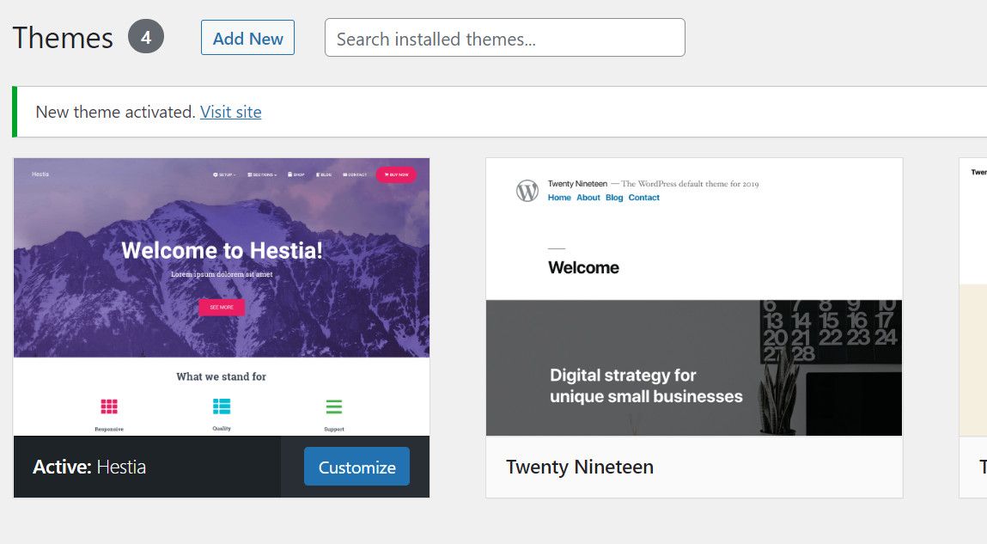Select the pink Responsive grid icon
The image size is (987, 544).
point(109,404)
